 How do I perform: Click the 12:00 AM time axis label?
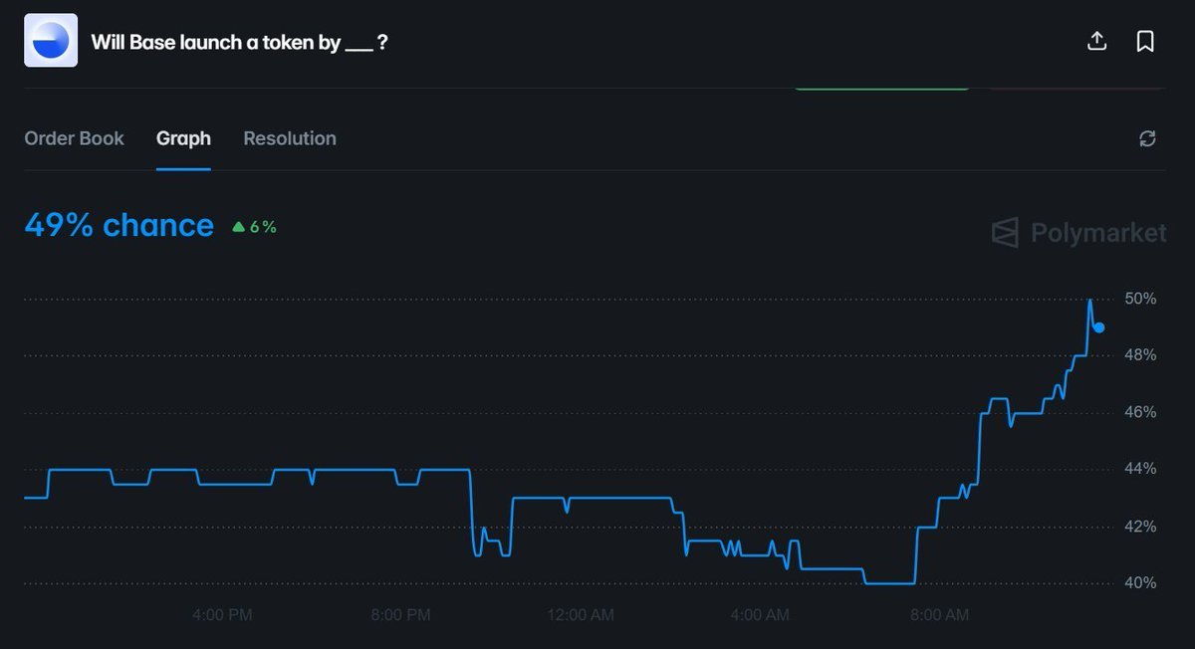click(581, 615)
